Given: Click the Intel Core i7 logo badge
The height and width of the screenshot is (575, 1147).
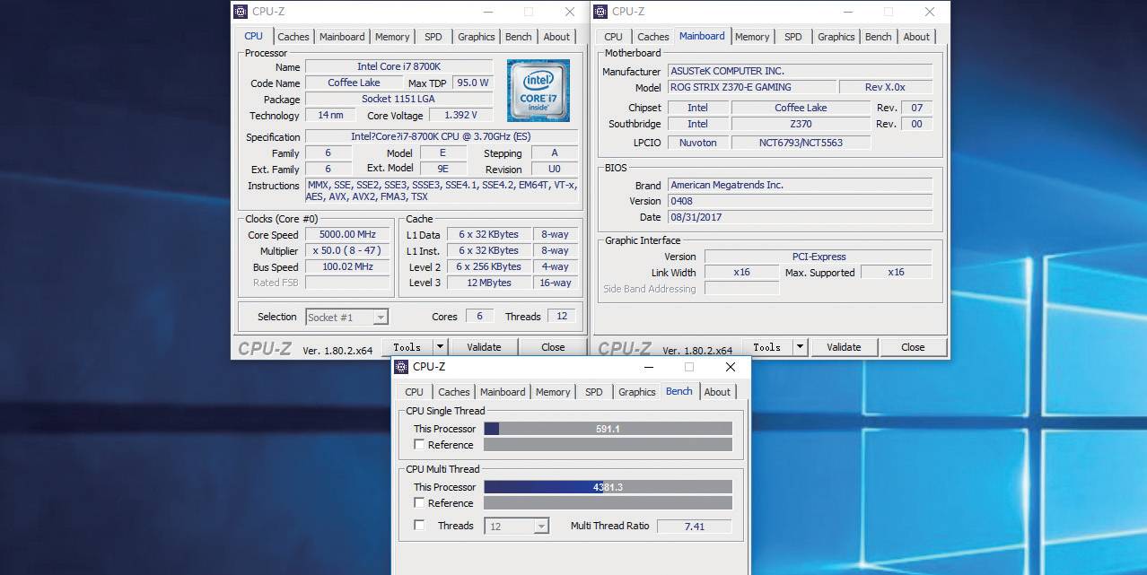Looking at the screenshot, I should (538, 91).
